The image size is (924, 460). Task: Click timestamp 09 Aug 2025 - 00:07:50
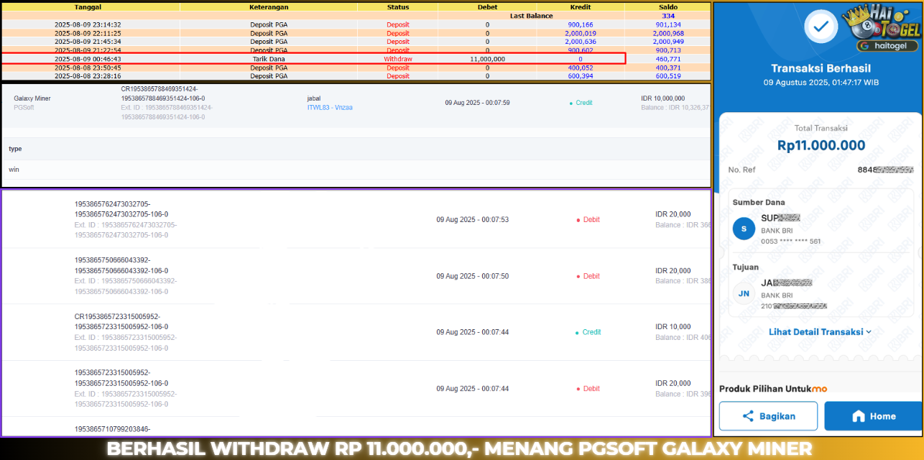tap(473, 276)
